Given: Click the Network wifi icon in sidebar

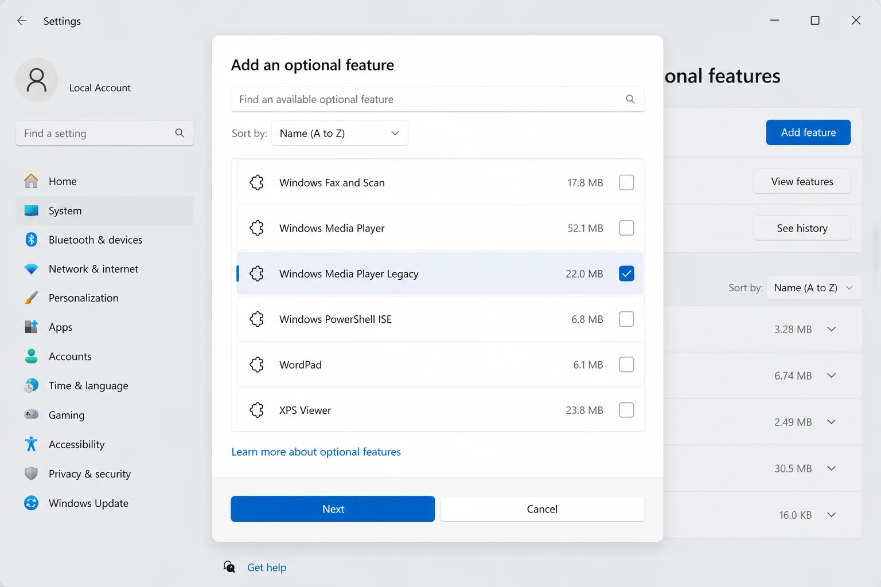Looking at the screenshot, I should 32,269.
